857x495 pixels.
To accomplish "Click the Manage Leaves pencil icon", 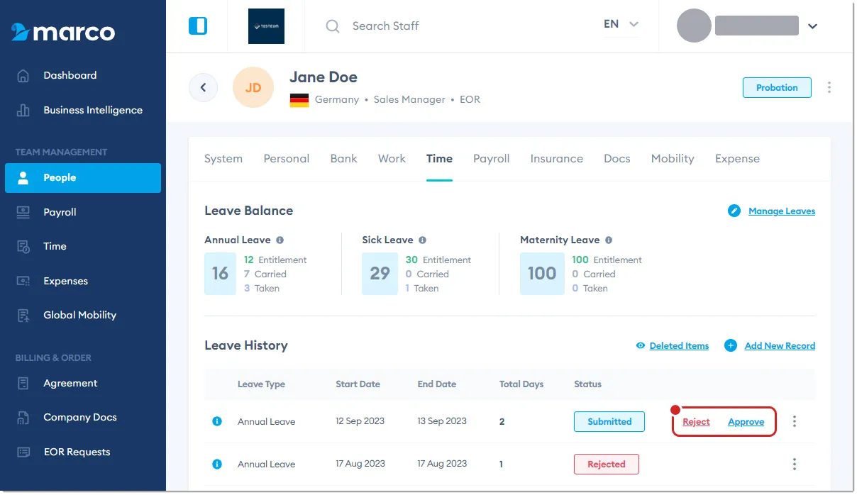I will coord(734,211).
